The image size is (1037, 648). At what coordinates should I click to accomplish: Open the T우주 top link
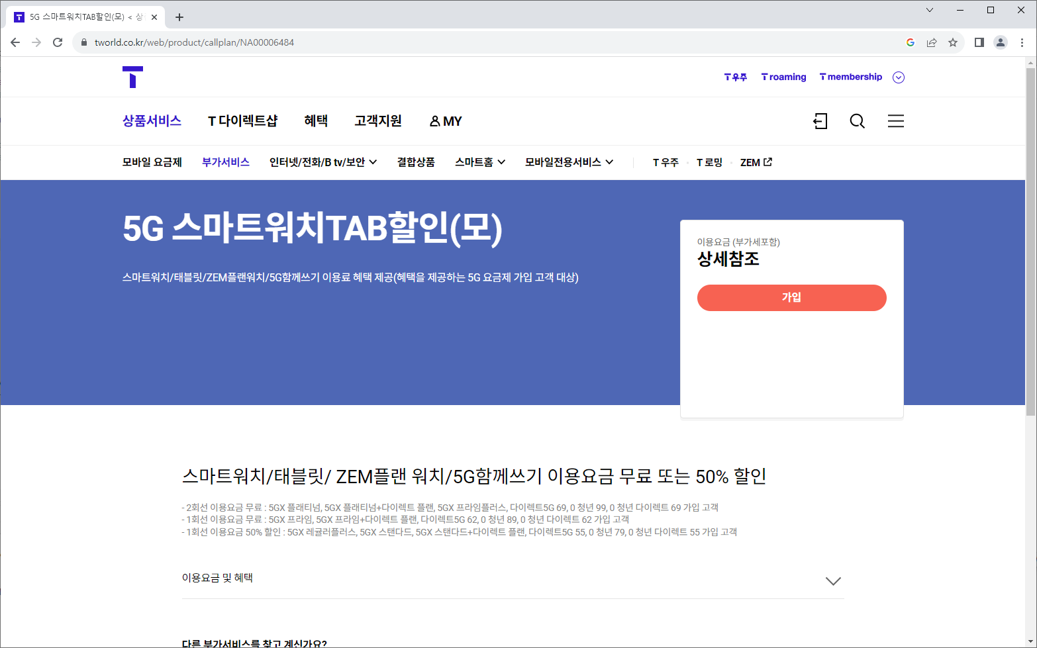736,77
